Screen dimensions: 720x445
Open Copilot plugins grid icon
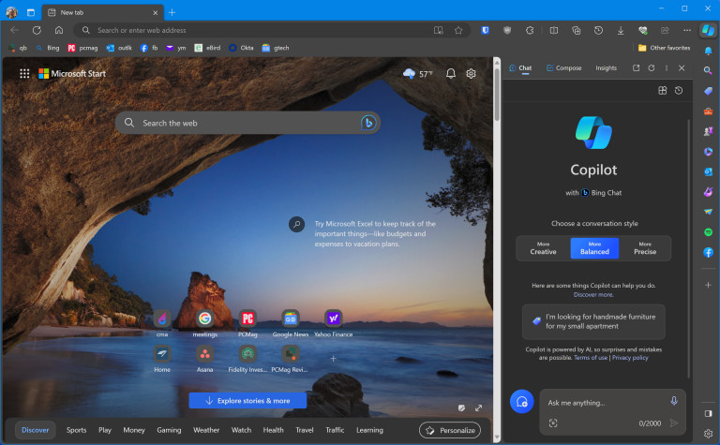662,90
